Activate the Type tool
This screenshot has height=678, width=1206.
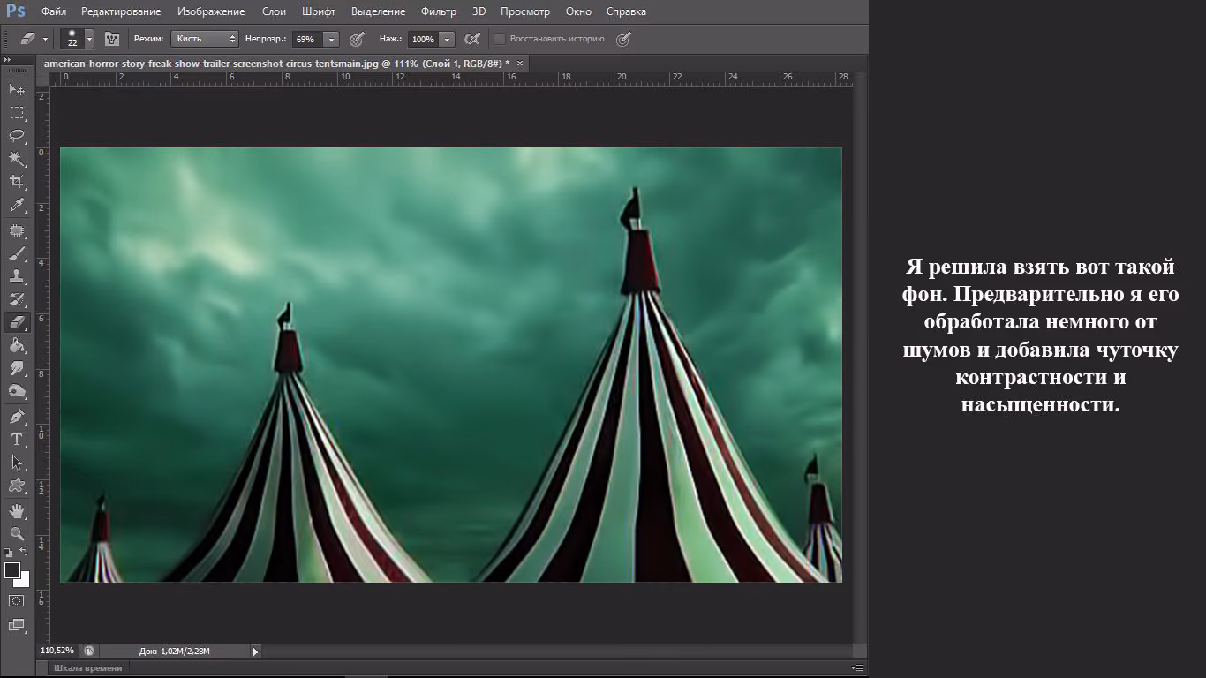[17, 439]
